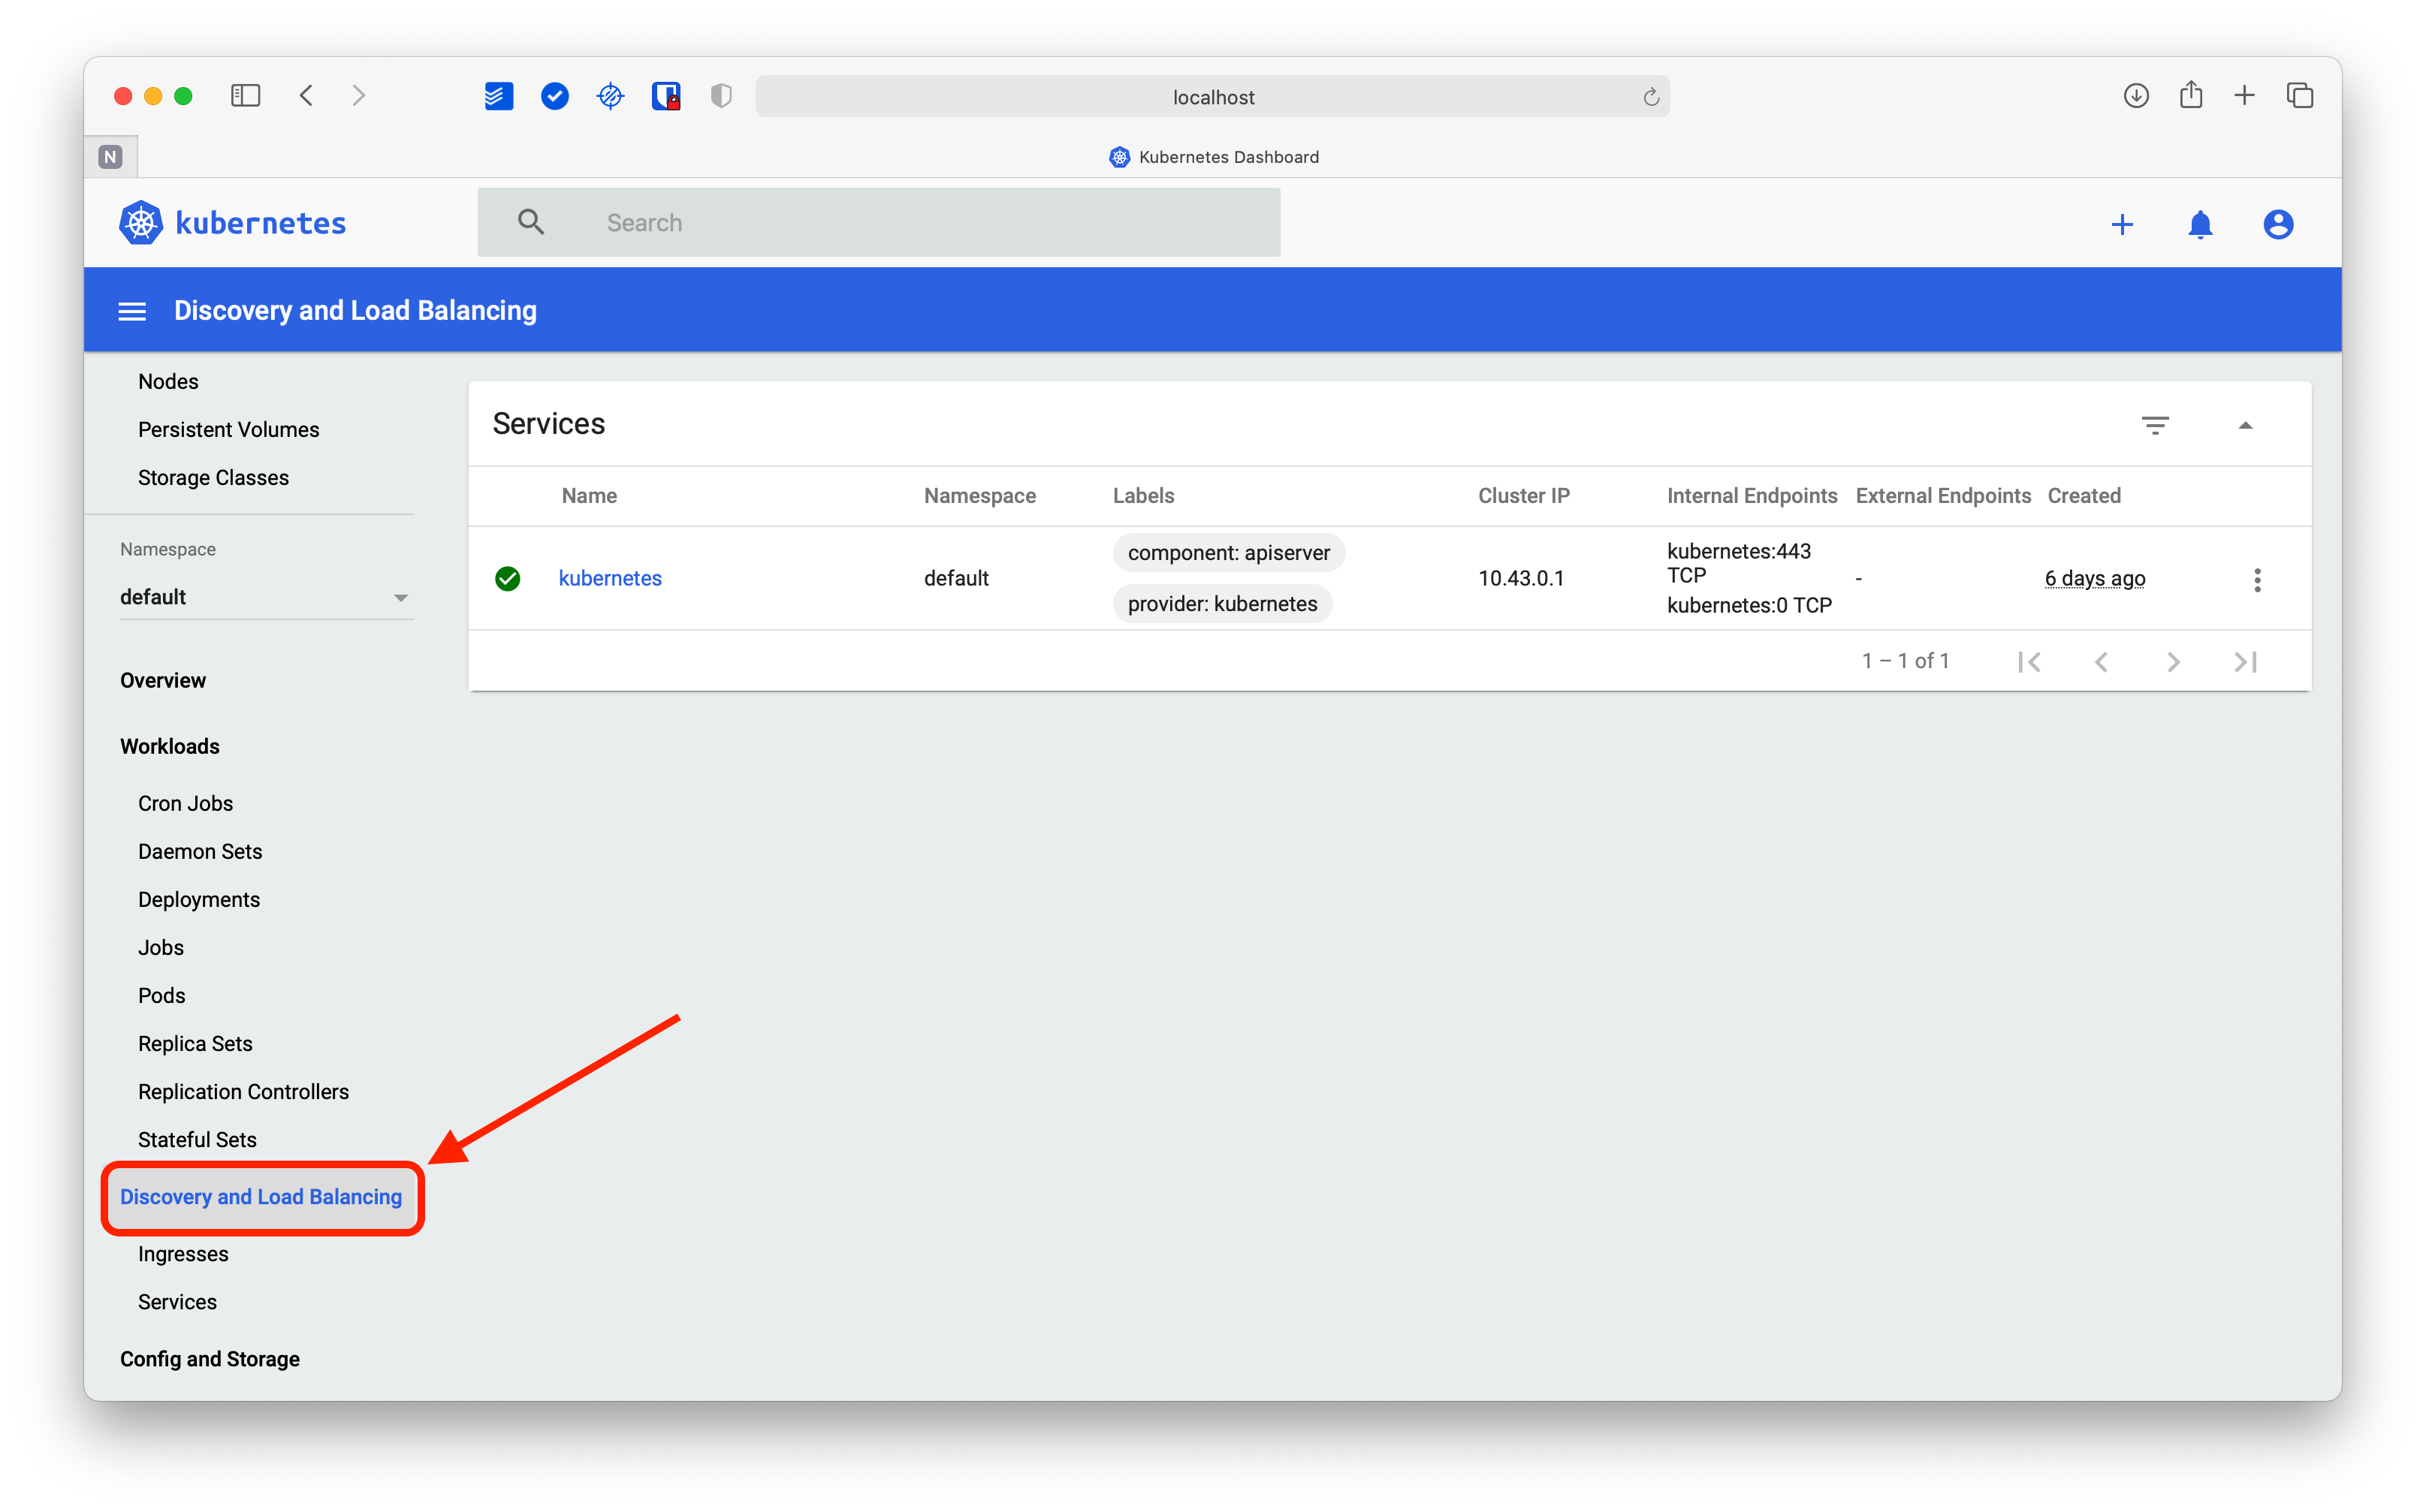Sort by Name column header
Viewport: 2426px width, 1512px height.
click(590, 495)
